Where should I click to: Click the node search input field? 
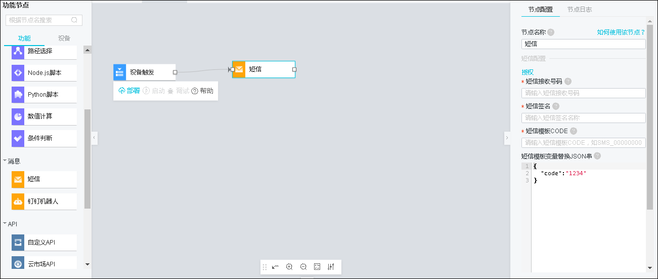(x=44, y=20)
